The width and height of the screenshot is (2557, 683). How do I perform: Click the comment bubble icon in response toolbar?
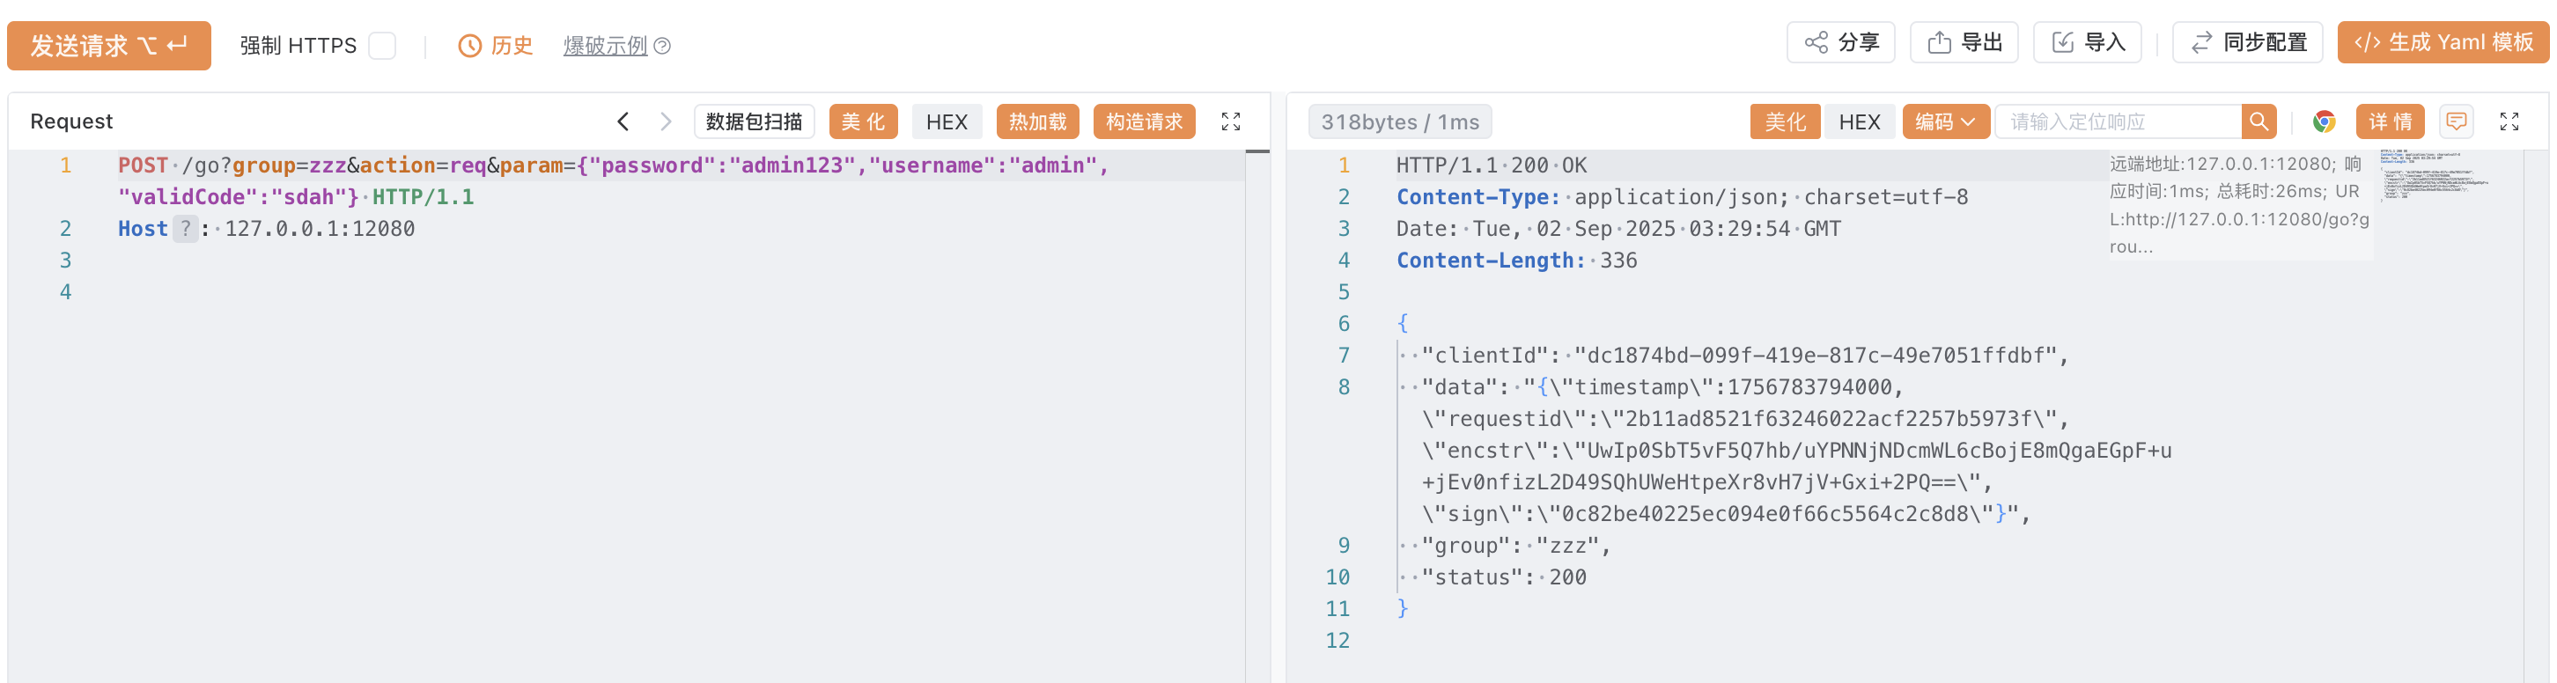tap(2457, 122)
